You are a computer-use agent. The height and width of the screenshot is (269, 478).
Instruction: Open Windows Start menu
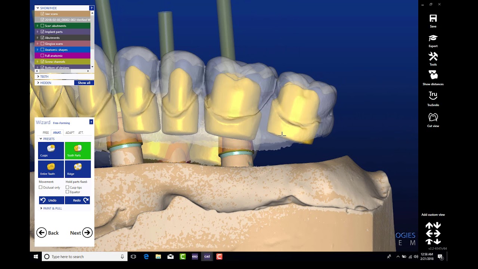point(36,257)
